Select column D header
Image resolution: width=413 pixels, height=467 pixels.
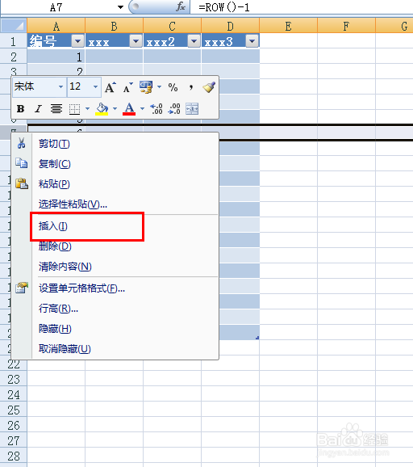pos(231,26)
